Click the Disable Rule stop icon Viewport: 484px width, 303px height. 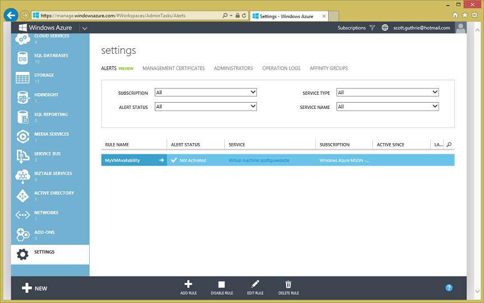[x=222, y=284]
